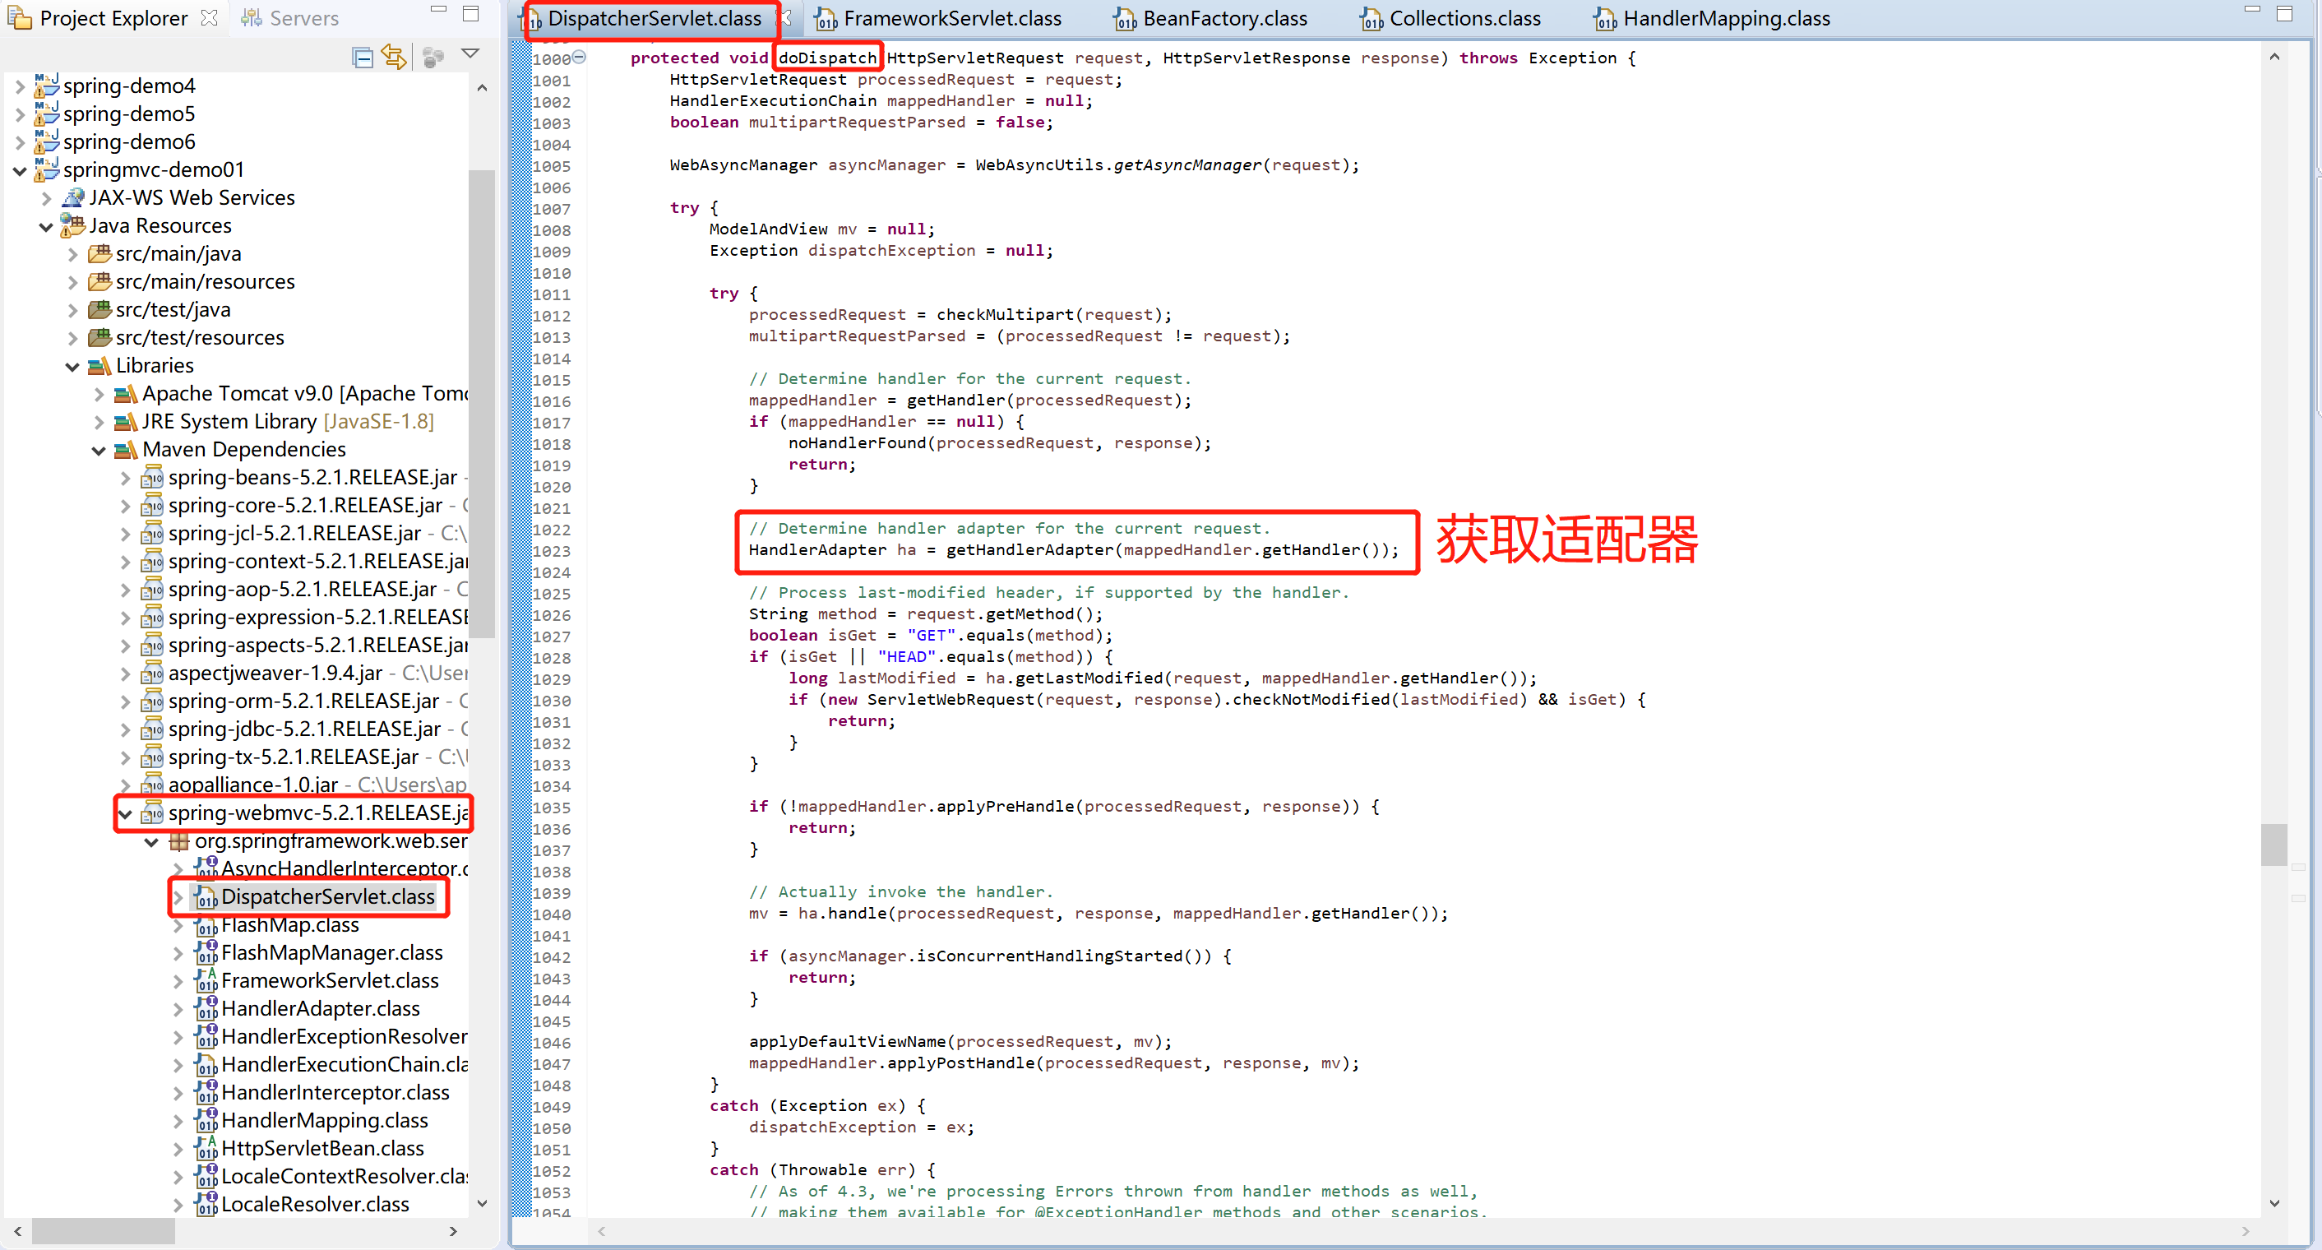Screen dimensions: 2322x1250
Task: Open the FrameworkServlet.class editor tab
Action: click(x=937, y=18)
